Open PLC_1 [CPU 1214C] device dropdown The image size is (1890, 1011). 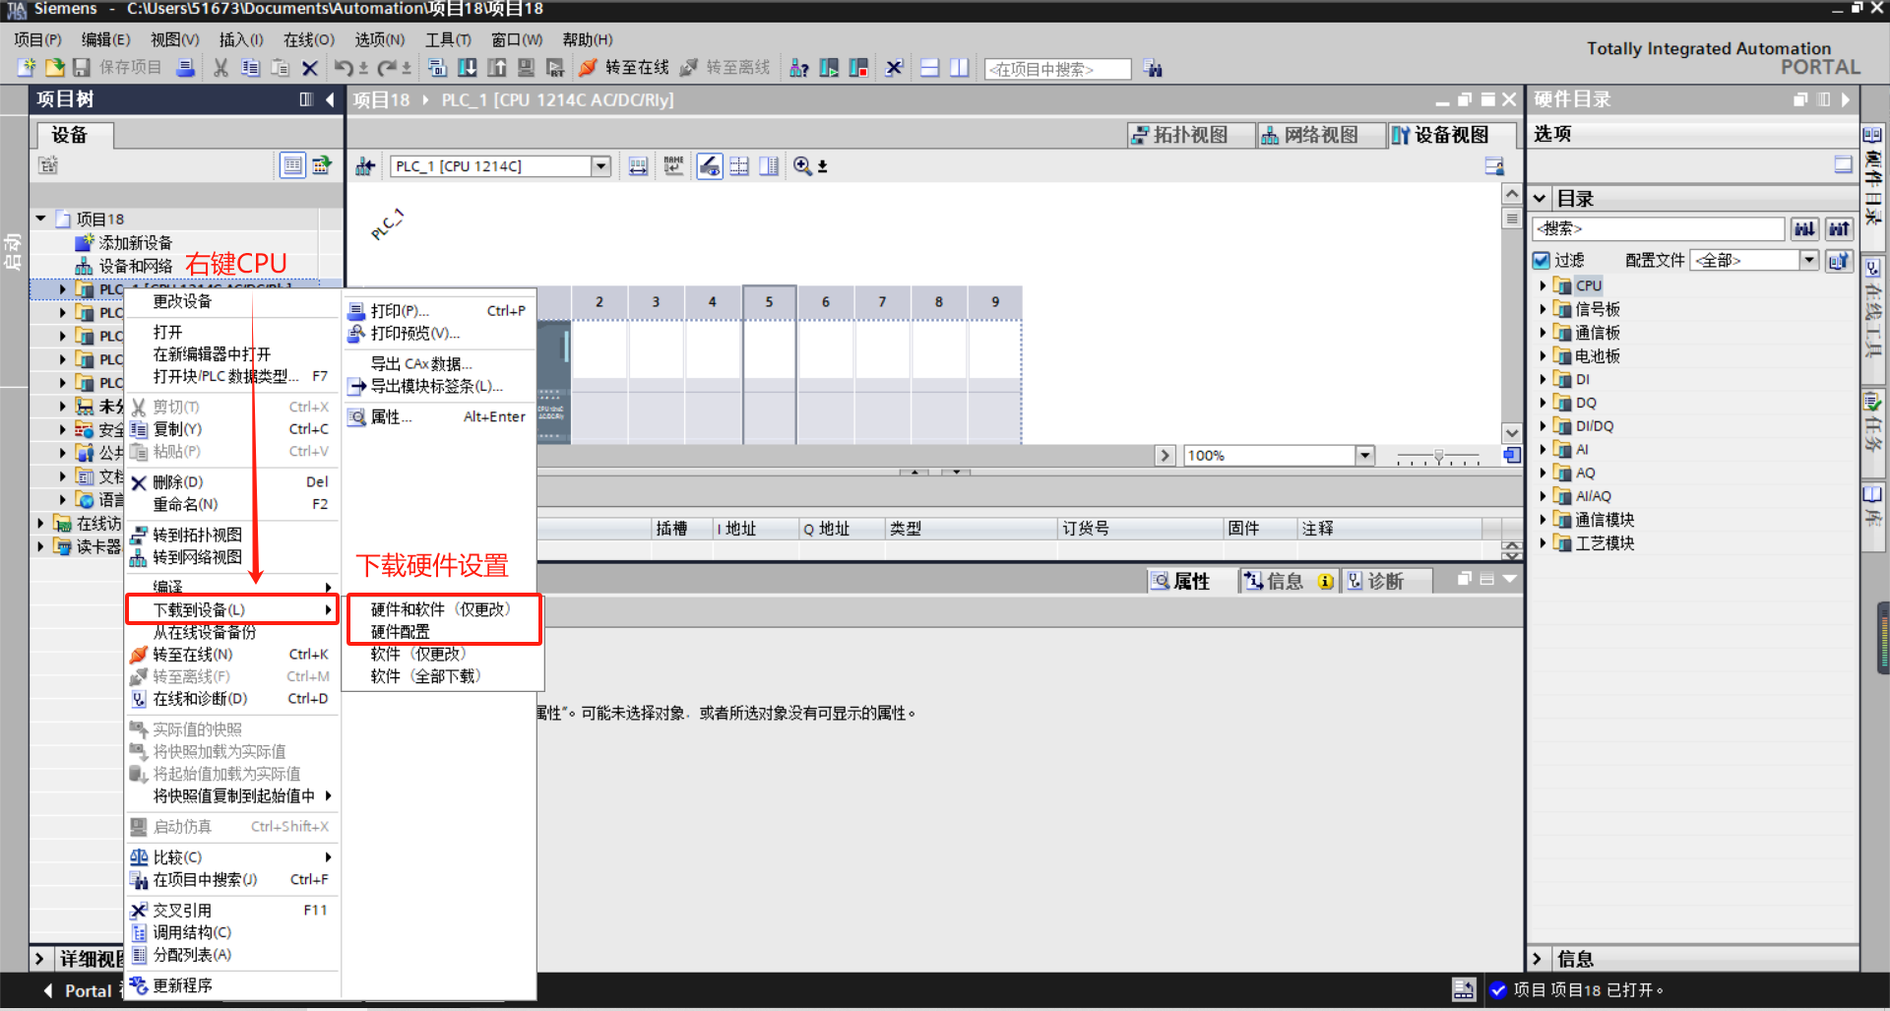point(600,166)
